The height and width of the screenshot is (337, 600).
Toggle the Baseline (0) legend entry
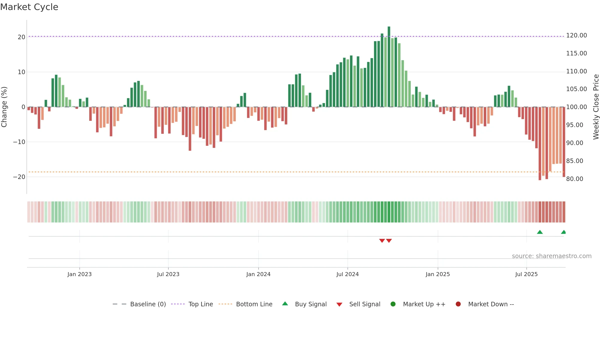pos(139,304)
